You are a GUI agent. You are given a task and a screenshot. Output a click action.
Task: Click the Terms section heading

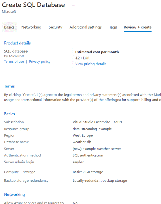pos(10,86)
